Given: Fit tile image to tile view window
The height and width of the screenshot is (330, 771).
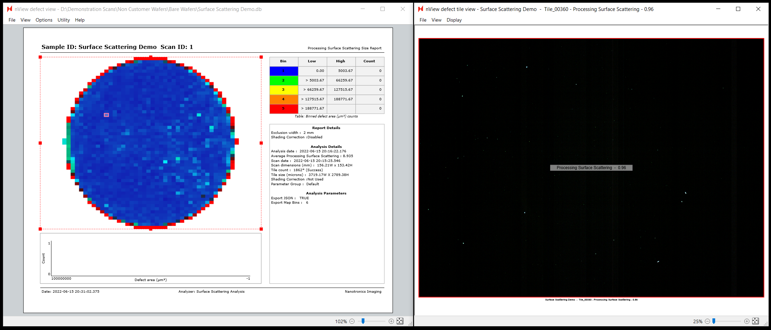Looking at the screenshot, I should pos(755,321).
